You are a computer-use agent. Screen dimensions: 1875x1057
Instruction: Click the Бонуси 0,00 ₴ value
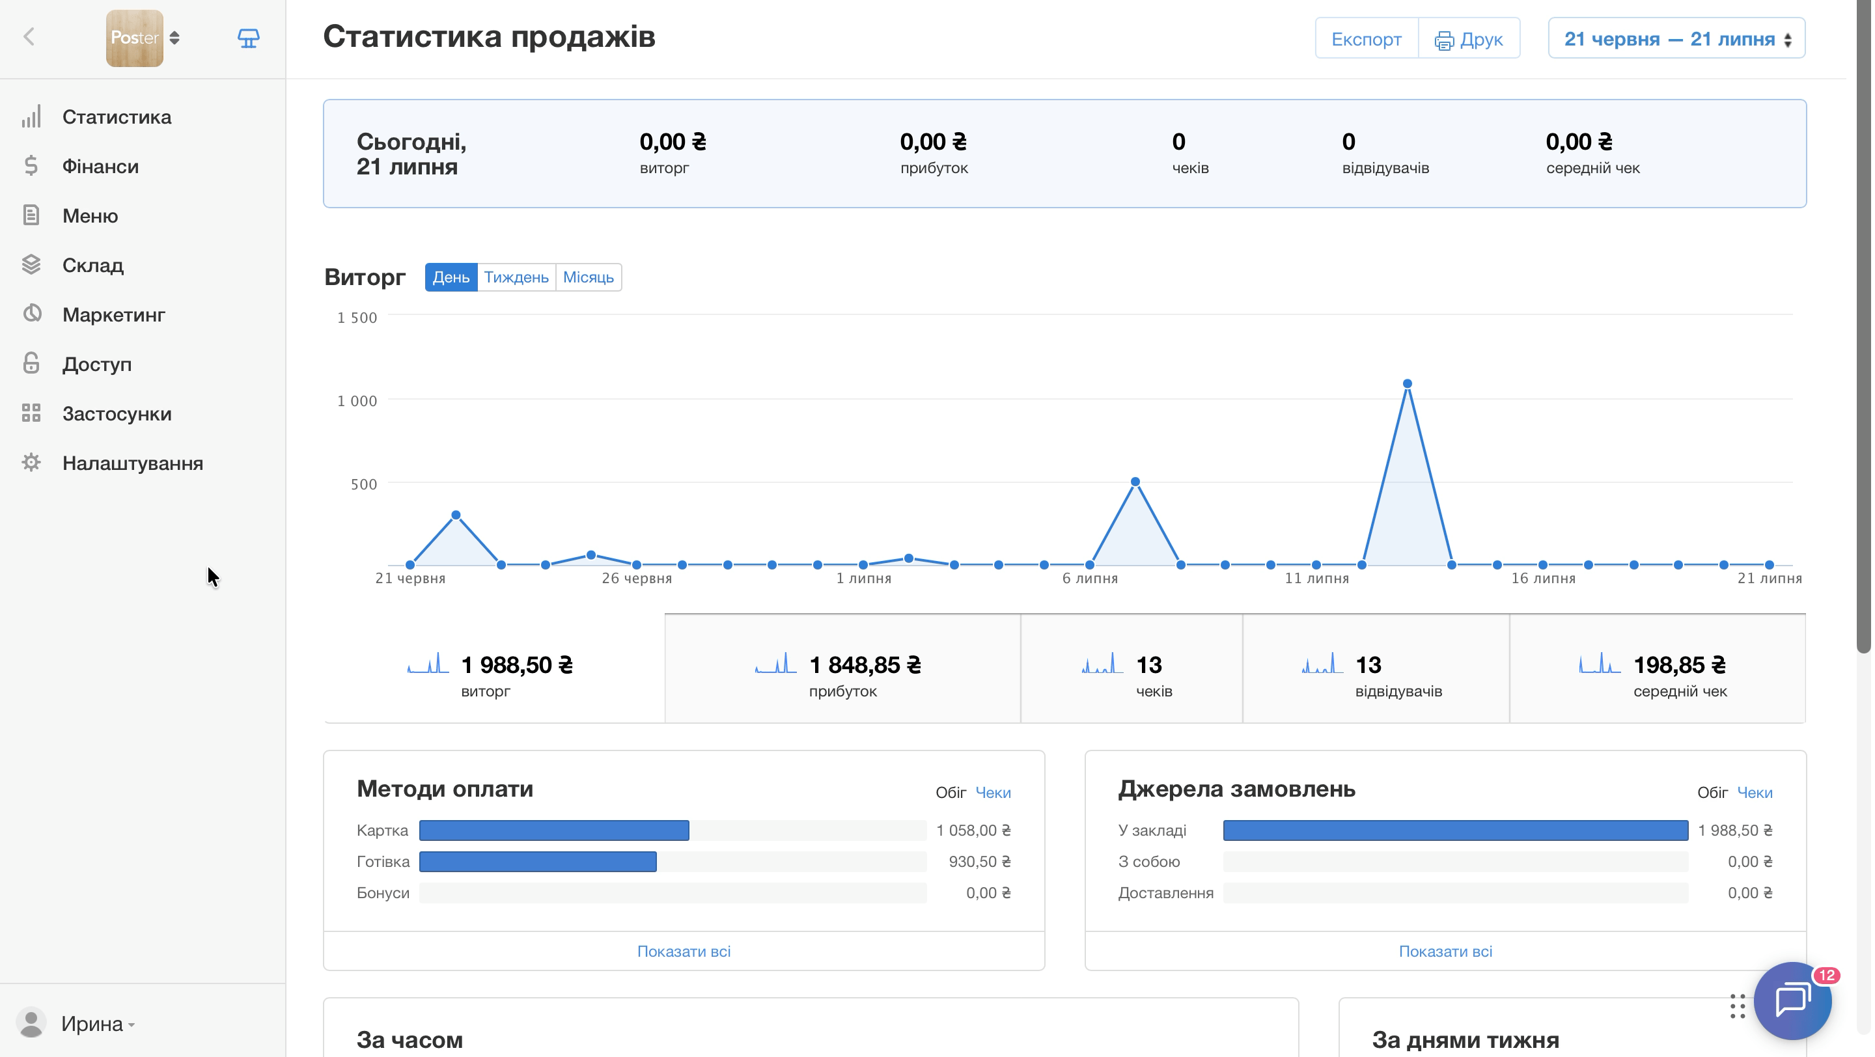988,892
